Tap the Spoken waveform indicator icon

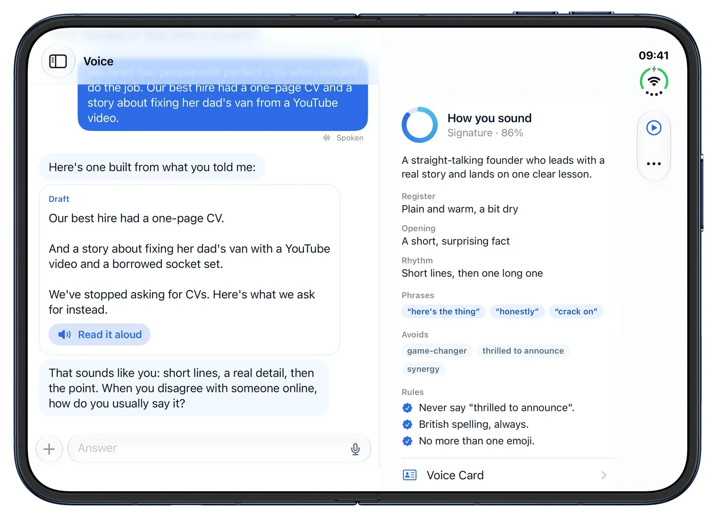pos(327,138)
